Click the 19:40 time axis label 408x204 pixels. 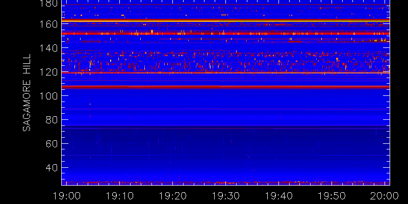(278, 195)
